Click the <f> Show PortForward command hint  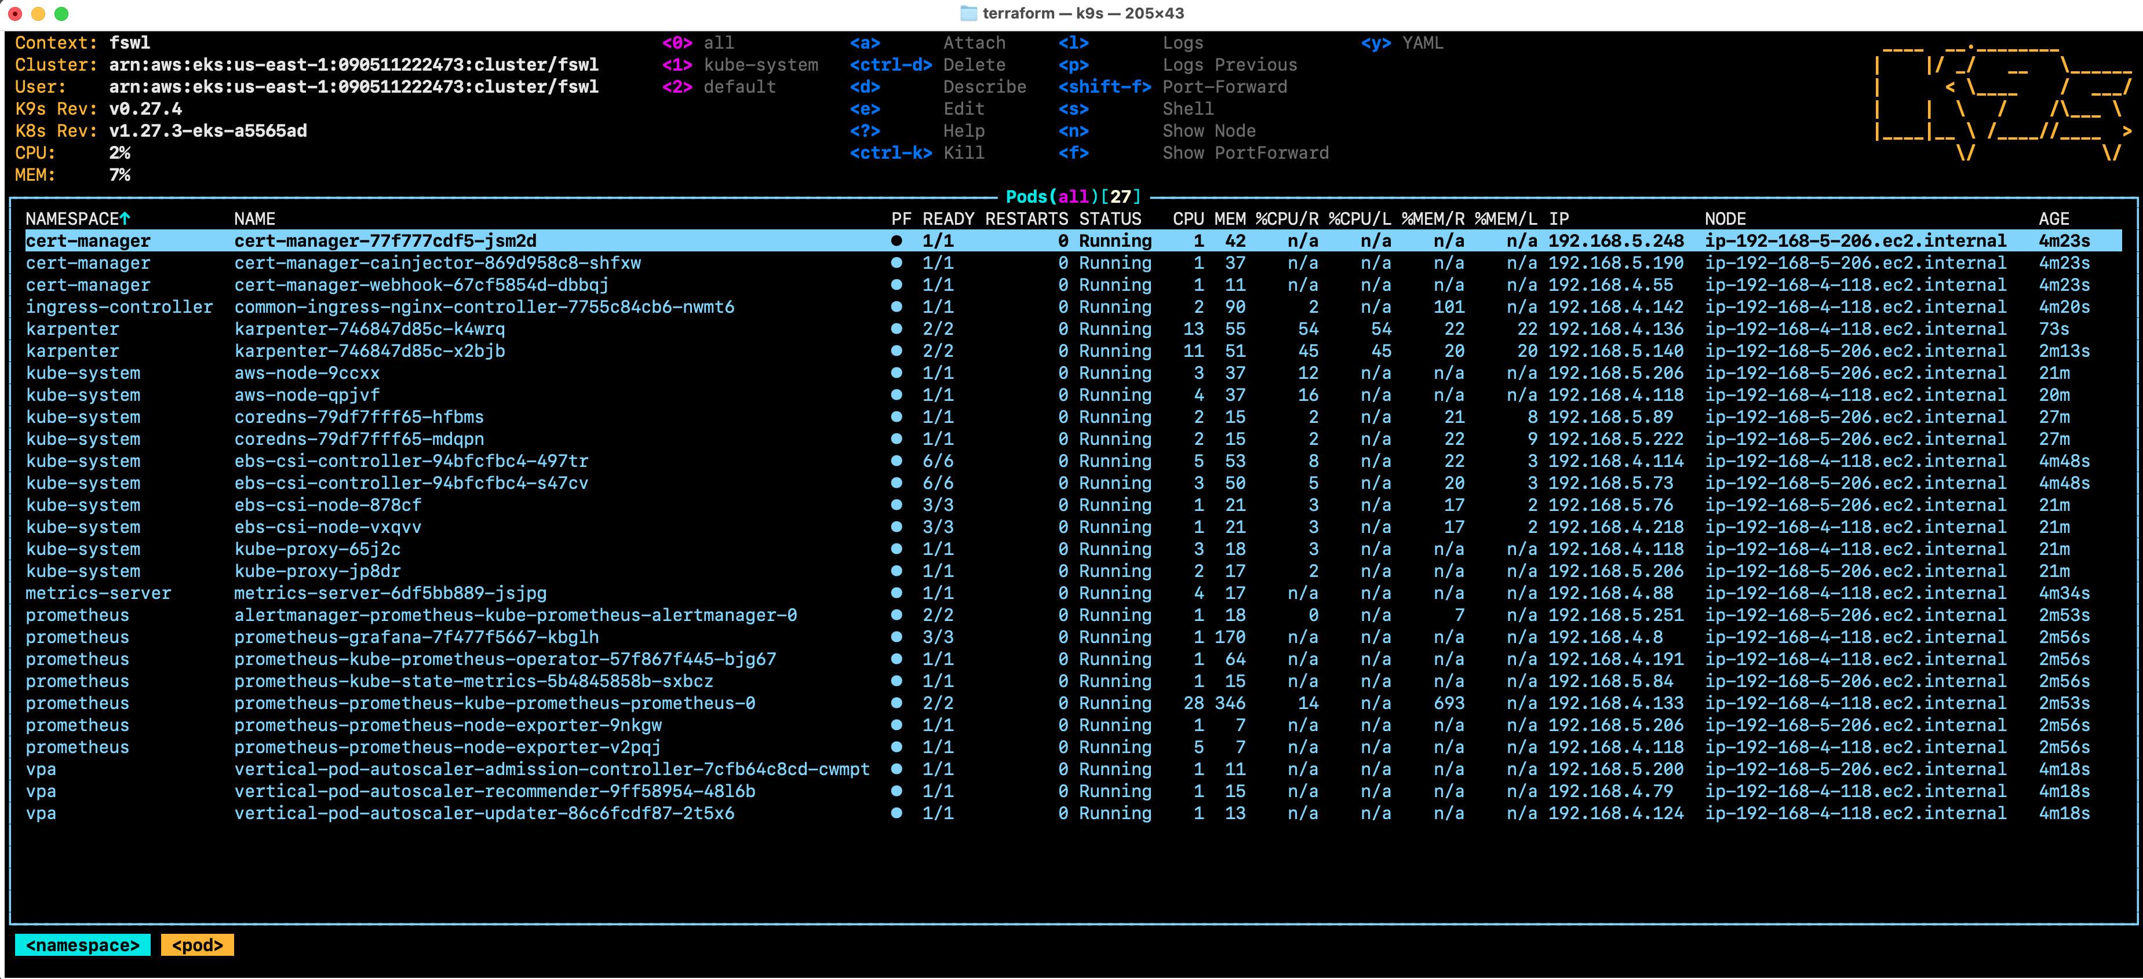click(x=1193, y=153)
